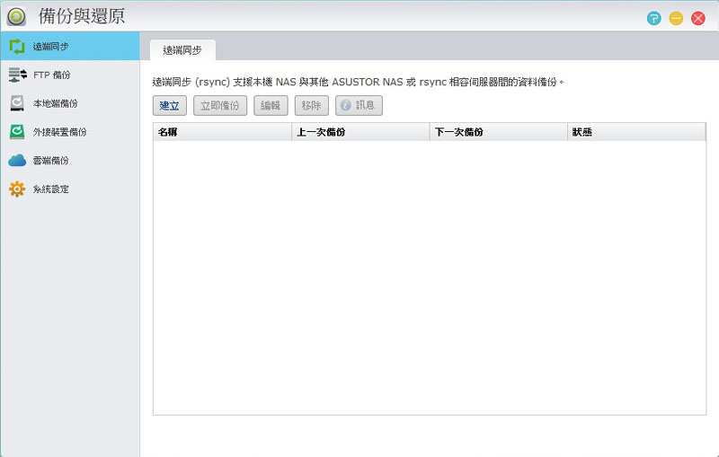Image resolution: width=719 pixels, height=457 pixels.
Task: Switch to 外接裝置備份
Action: point(70,132)
